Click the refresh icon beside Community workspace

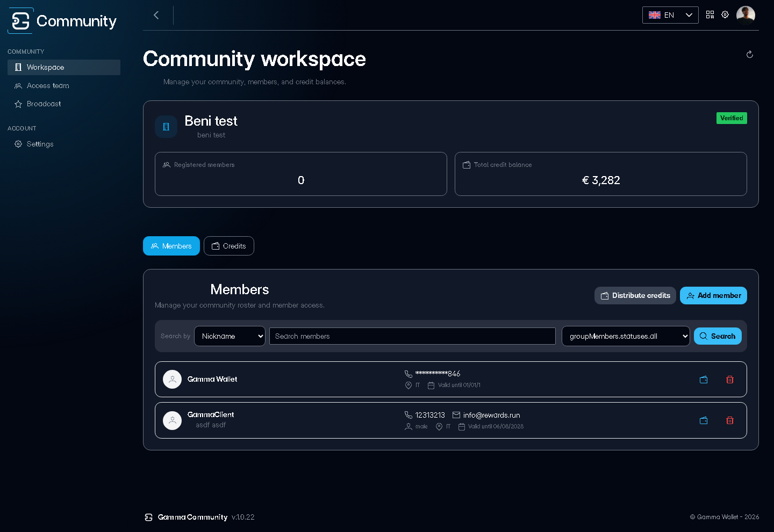point(750,55)
